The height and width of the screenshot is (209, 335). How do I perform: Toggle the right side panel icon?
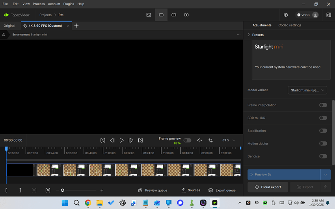[329, 15]
